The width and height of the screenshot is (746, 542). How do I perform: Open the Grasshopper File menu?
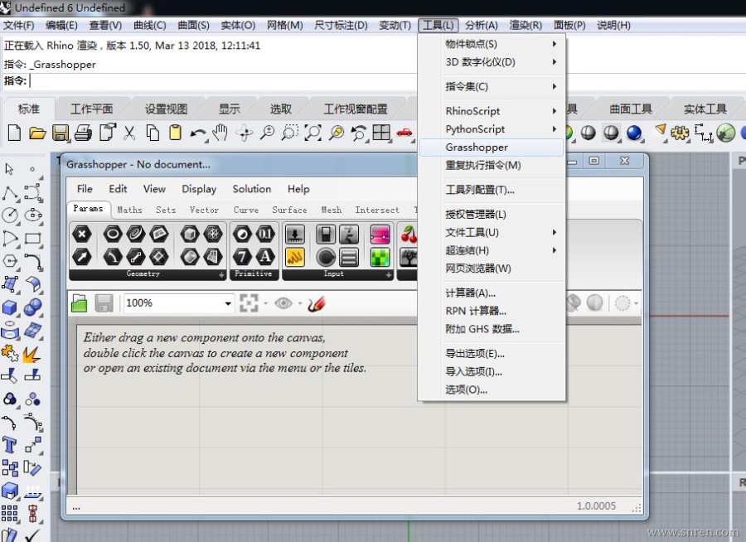click(x=85, y=189)
